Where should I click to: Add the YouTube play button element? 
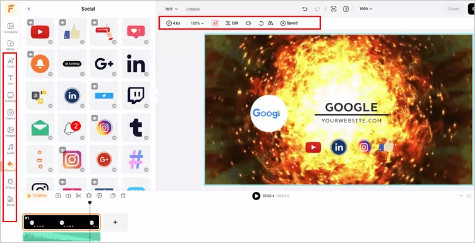pos(40,32)
